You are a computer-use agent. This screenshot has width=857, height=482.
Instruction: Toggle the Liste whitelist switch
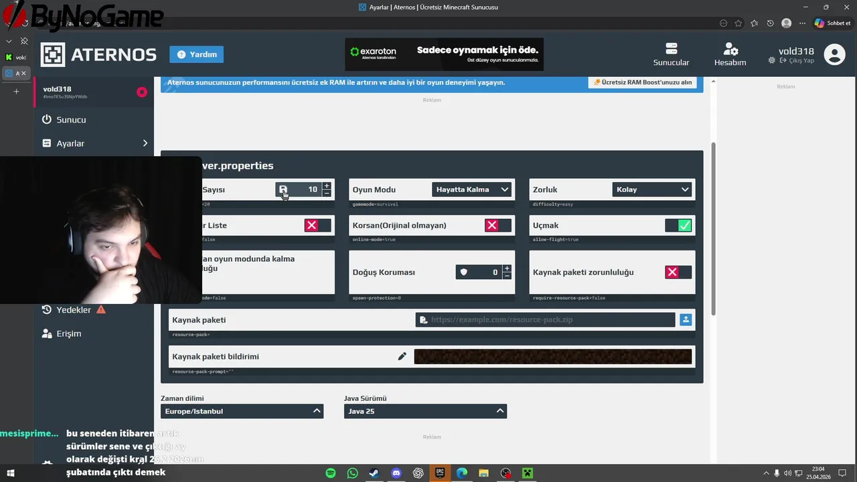pyautogui.click(x=318, y=226)
